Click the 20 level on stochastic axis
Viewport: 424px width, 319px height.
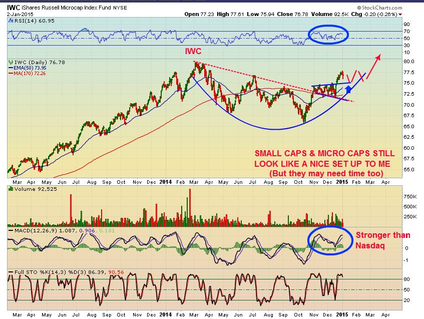(x=406, y=300)
